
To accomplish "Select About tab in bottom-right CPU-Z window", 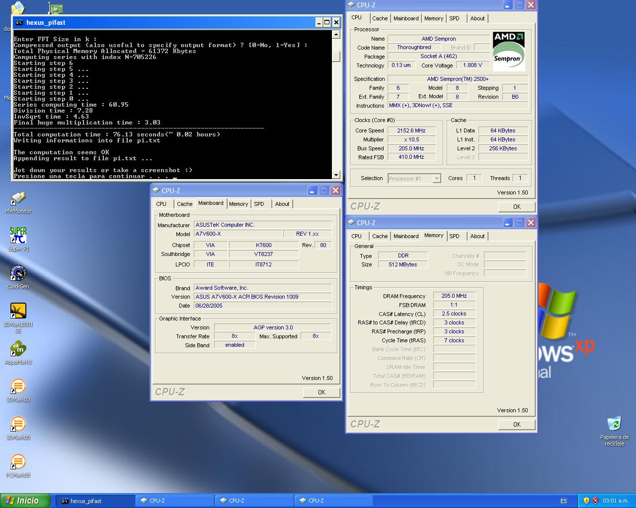I will click(477, 236).
